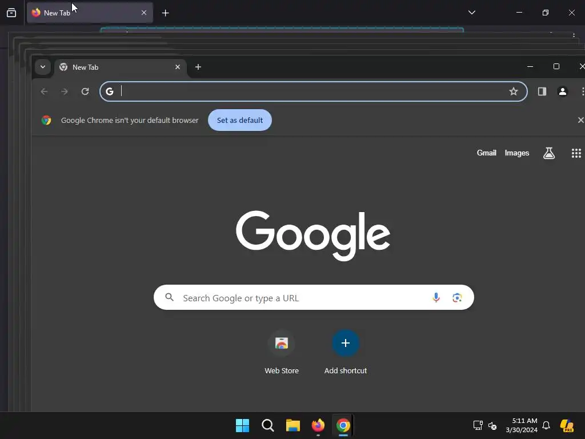
Task: Click the Google search box
Action: (314, 297)
